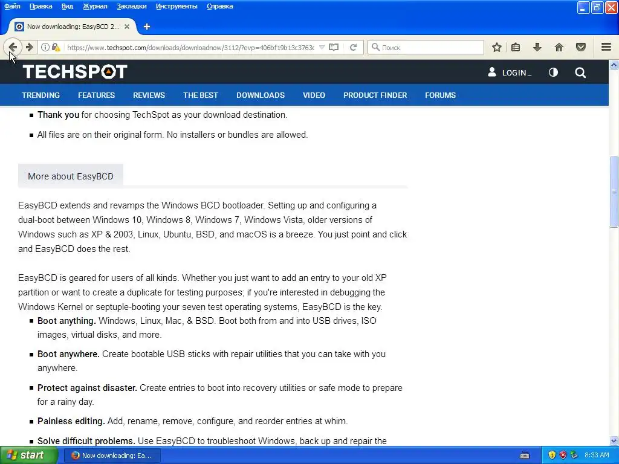Open the Закладки menu
619x464 pixels.
tap(131, 6)
